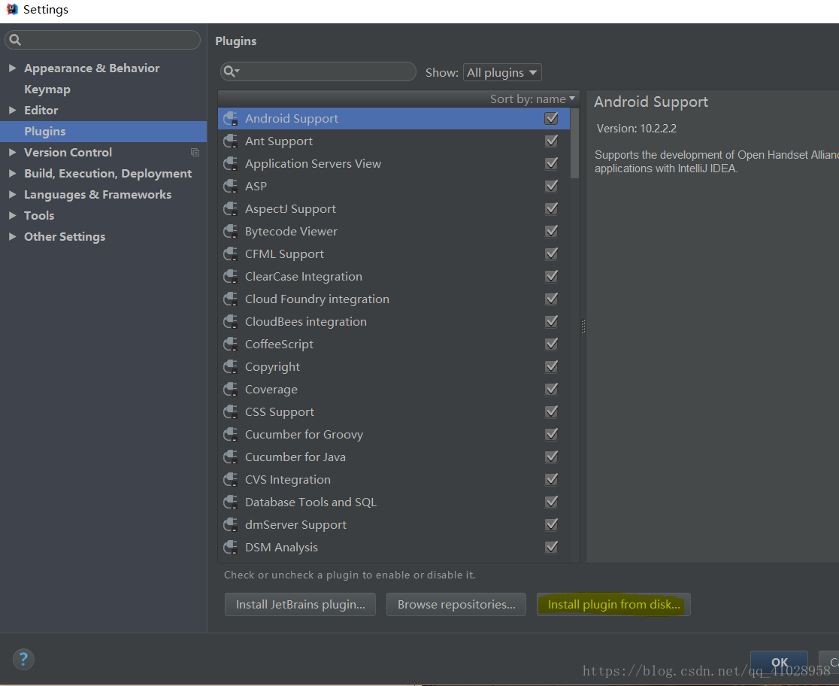Click the Database Tools and SQL plugin icon

coord(231,502)
